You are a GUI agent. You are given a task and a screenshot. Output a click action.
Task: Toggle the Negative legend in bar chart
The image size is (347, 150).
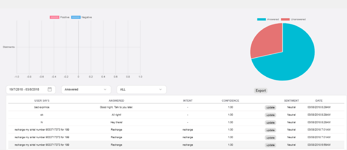[81, 17]
